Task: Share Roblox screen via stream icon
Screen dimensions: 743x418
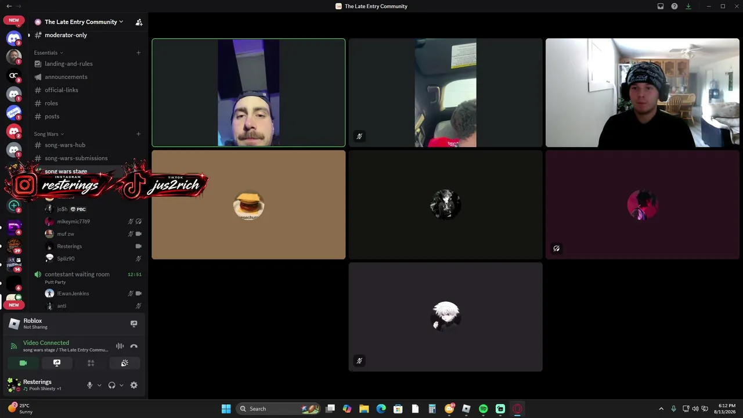Action: pos(134,323)
